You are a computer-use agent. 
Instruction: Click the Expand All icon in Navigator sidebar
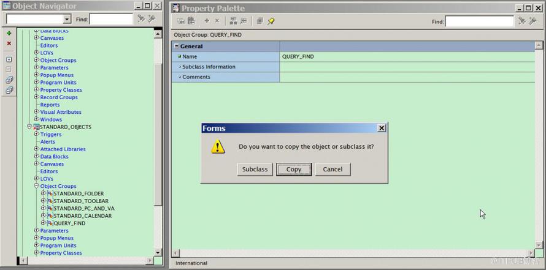(x=9, y=80)
